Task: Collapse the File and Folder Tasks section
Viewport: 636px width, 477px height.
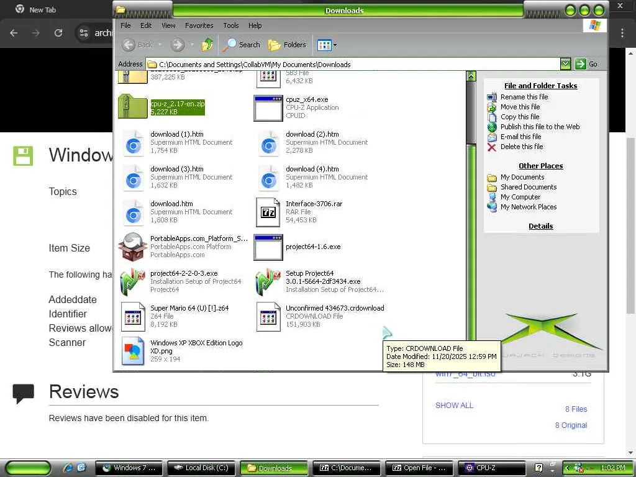Action: [541, 86]
